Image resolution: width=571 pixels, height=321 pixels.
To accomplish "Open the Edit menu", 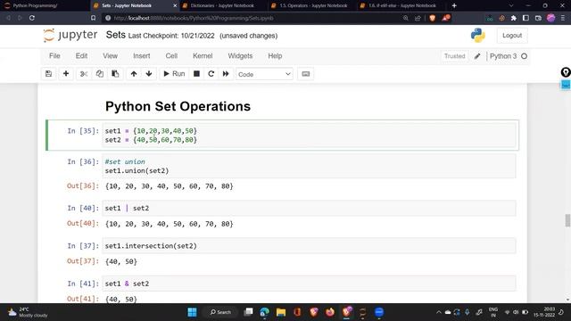I will tap(81, 55).
